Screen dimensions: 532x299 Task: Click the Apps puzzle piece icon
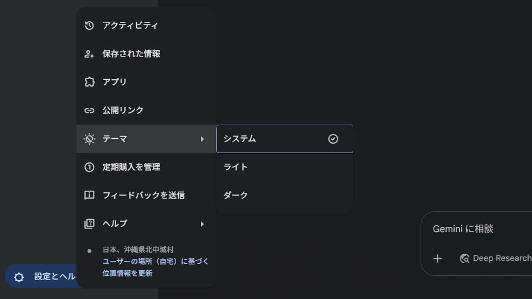click(89, 82)
